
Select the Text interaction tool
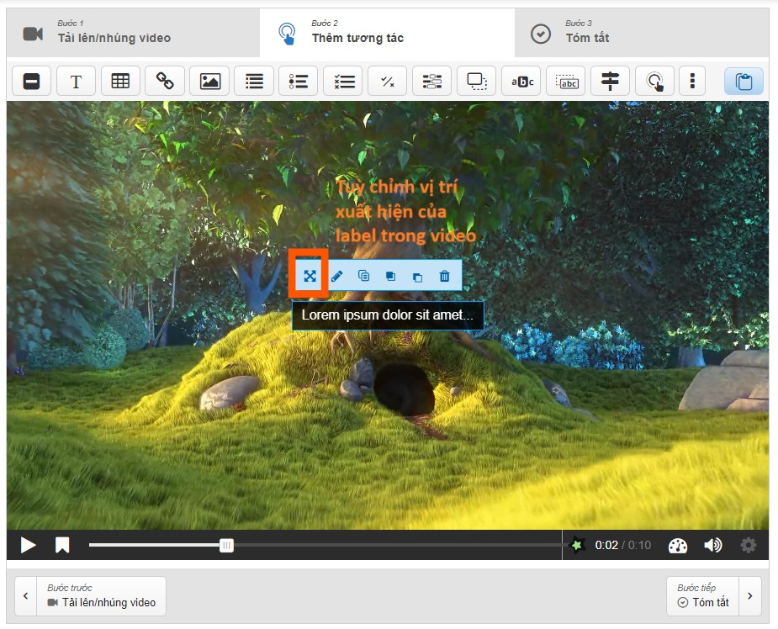(x=76, y=82)
